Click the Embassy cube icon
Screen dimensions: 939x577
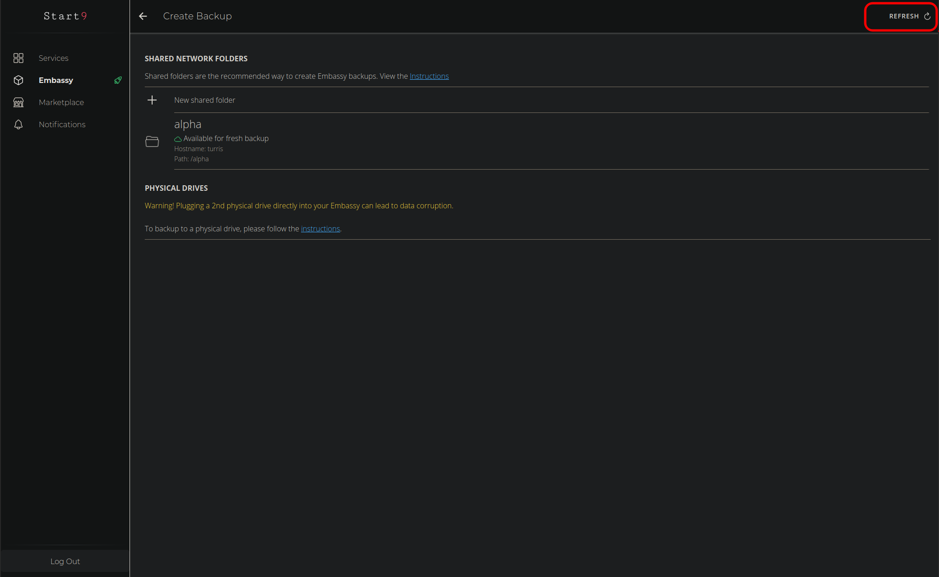[18, 80]
